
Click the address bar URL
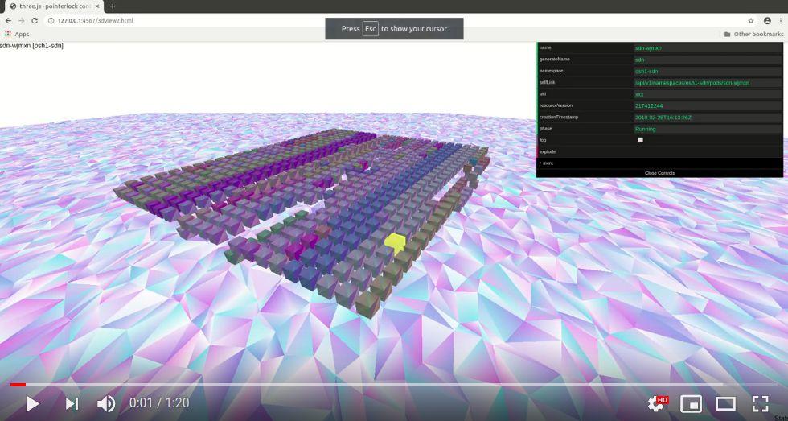96,21
